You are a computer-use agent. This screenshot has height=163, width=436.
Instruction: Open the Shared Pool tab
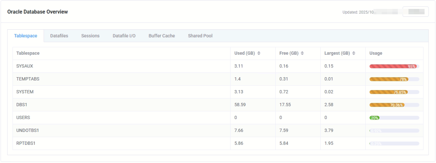pyautogui.click(x=200, y=36)
